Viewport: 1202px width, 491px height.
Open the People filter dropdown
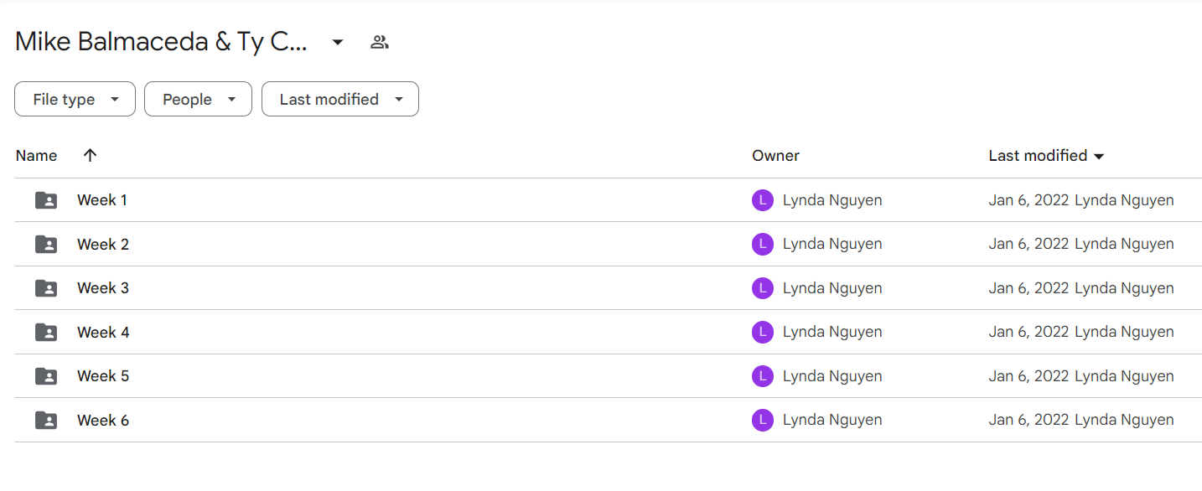click(x=198, y=99)
